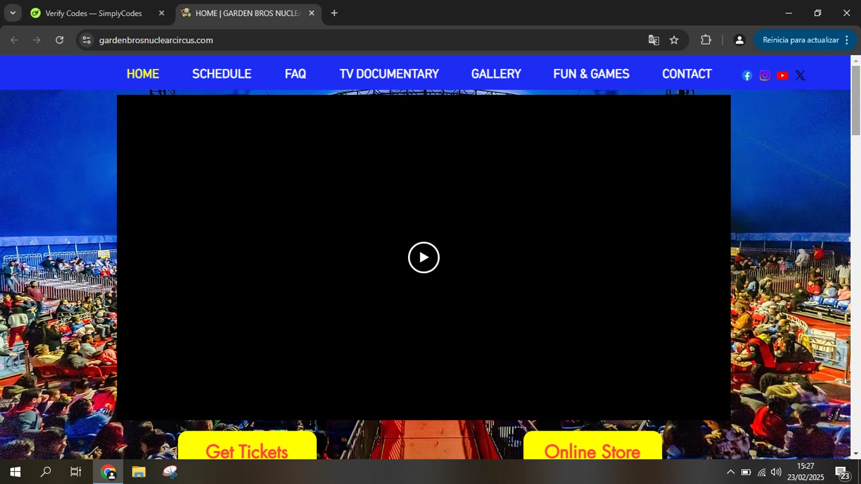
Task: Open FUN & GAMES nav item
Action: click(x=591, y=74)
